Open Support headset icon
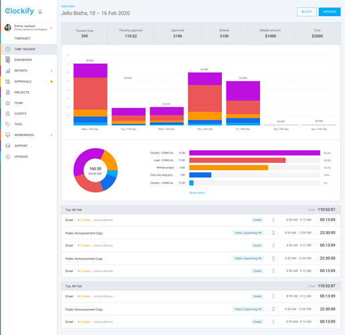The width and height of the screenshot is (345, 335). pyautogui.click(x=8, y=146)
